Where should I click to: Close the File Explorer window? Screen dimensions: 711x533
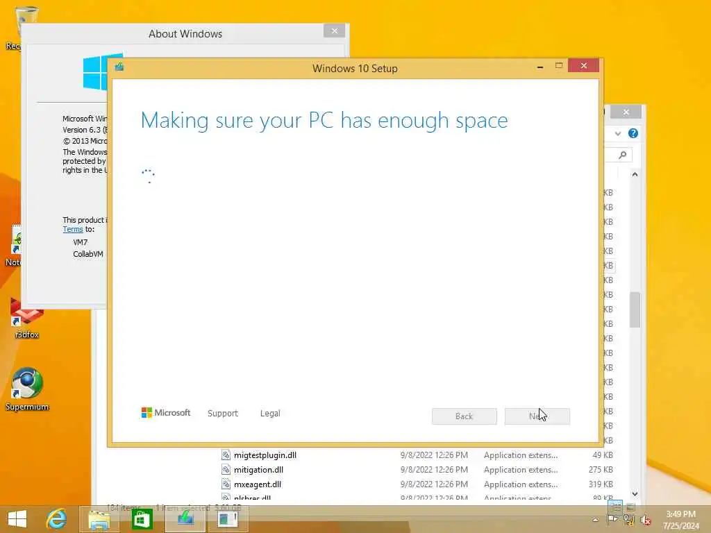626,112
